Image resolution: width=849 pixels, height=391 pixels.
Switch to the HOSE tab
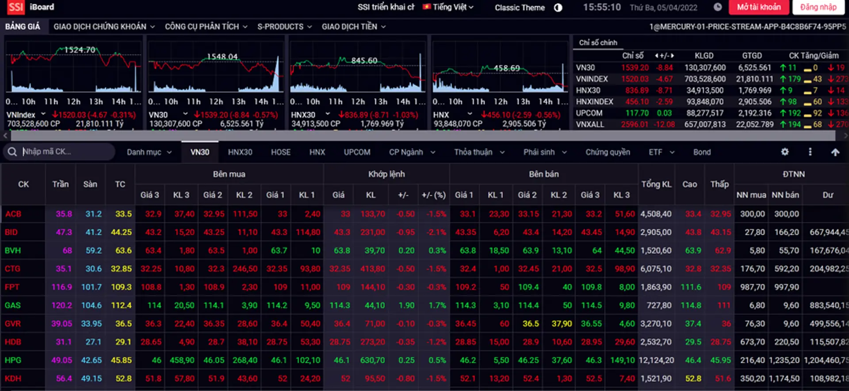coord(281,152)
